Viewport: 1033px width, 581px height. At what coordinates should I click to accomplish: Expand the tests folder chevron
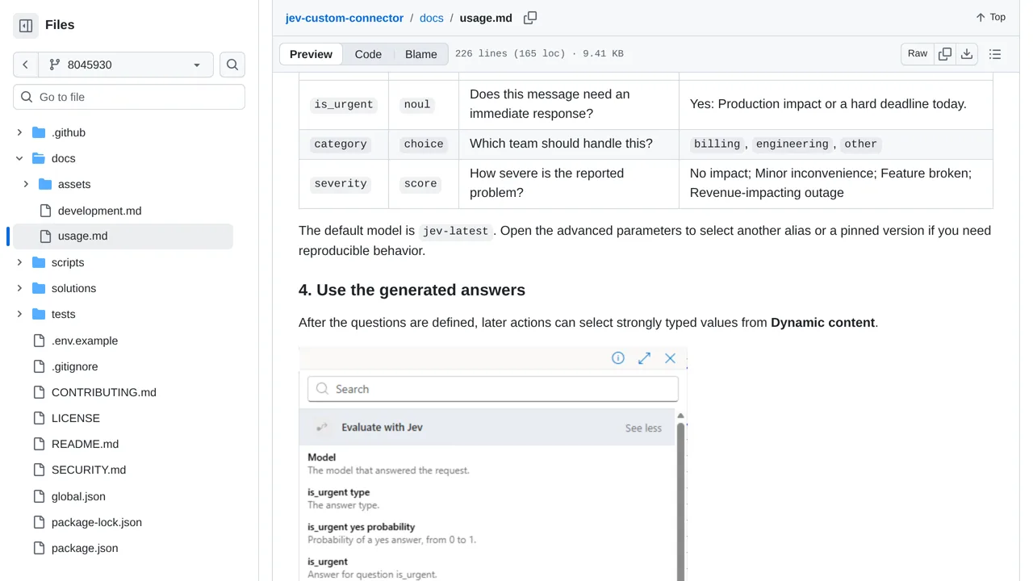click(x=19, y=314)
